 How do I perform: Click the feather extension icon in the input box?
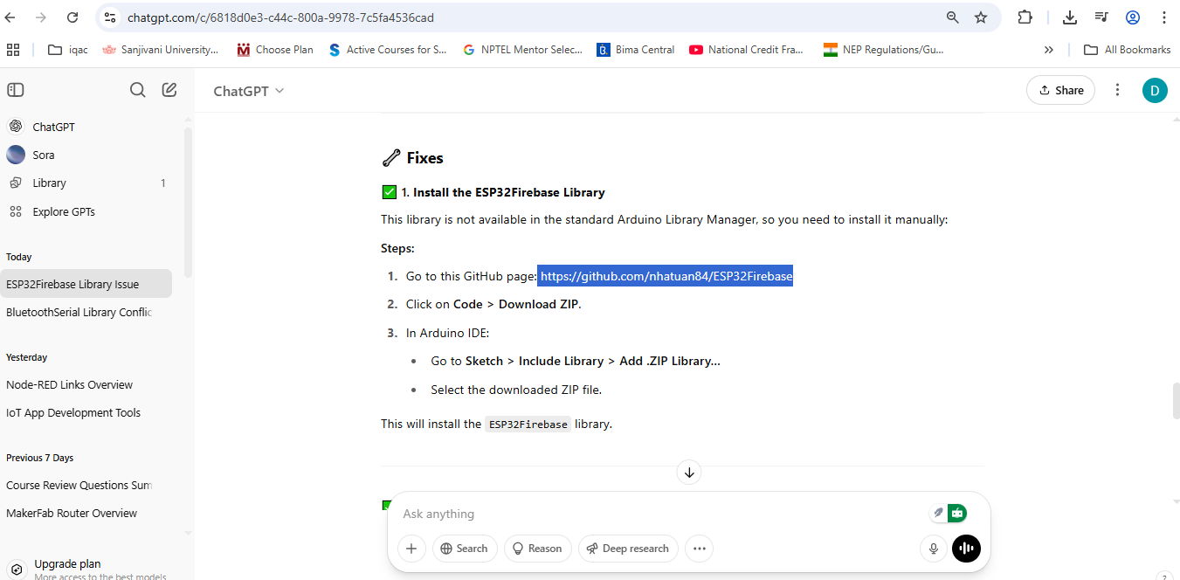coord(938,514)
